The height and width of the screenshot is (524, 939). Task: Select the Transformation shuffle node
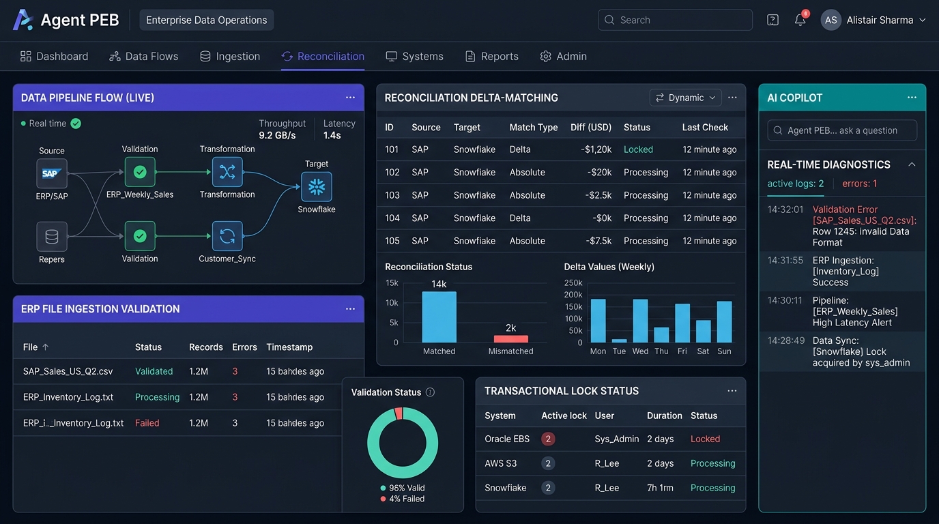[227, 172]
